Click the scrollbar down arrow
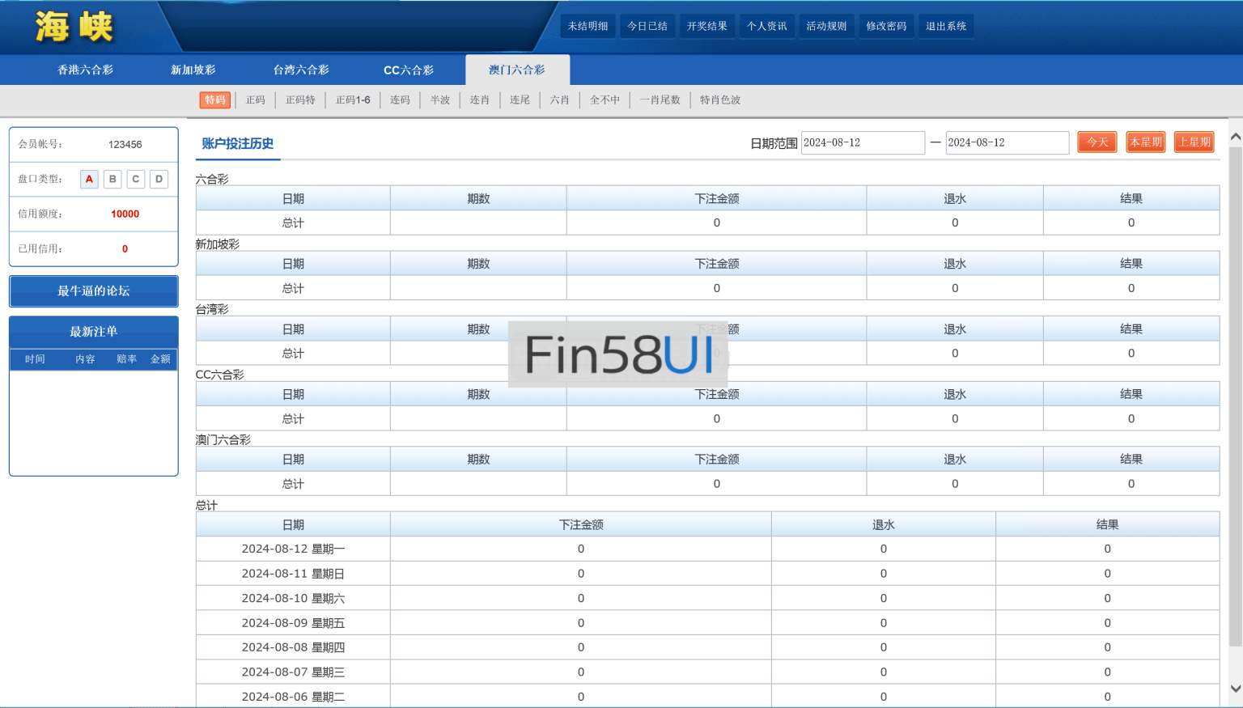 pos(1235,689)
